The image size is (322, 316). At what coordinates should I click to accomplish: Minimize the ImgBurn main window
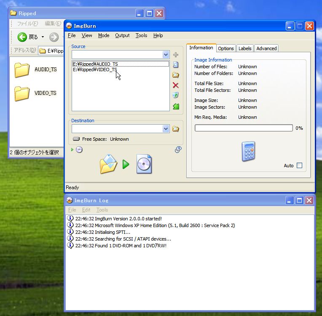tap(290, 26)
